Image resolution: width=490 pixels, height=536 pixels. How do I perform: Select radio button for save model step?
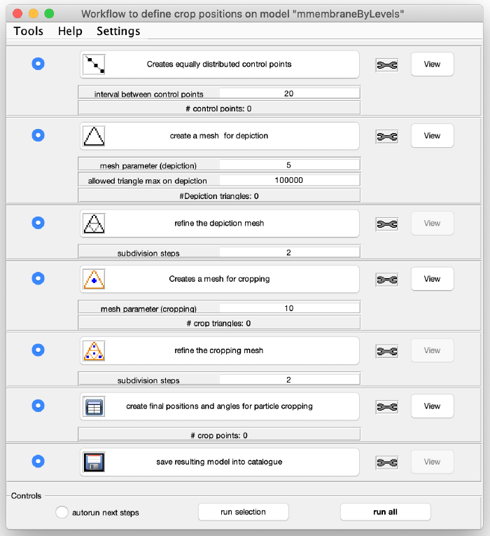click(x=38, y=461)
